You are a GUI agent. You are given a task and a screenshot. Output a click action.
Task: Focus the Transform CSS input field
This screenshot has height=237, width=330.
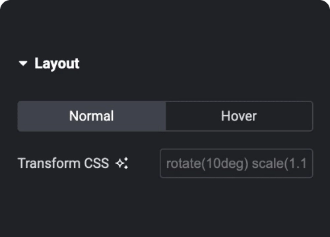(x=236, y=163)
